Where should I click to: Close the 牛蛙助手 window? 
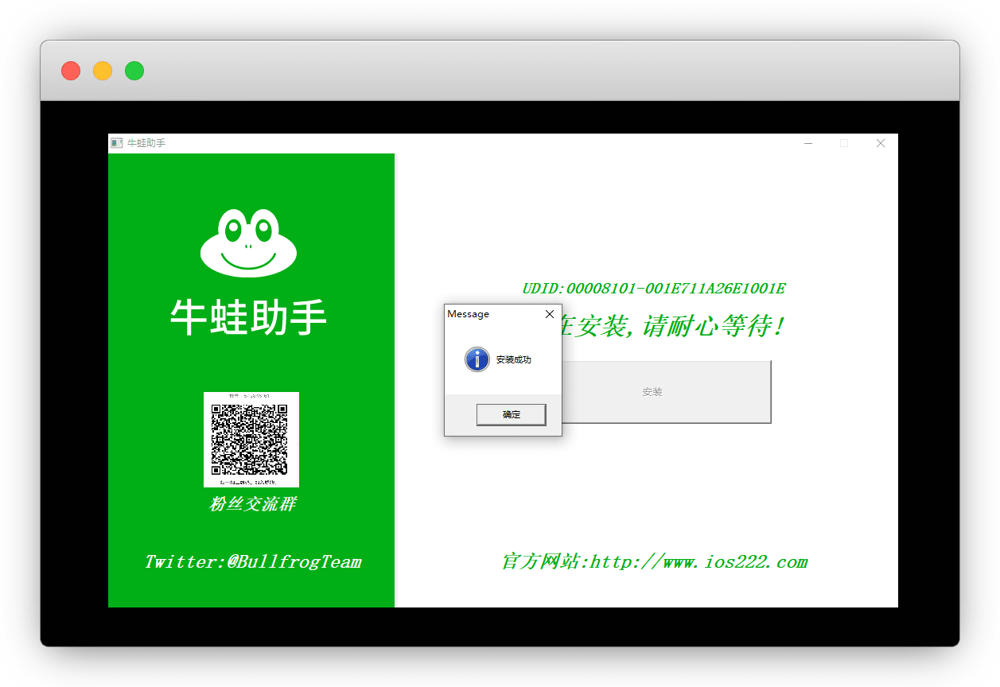[x=880, y=143]
